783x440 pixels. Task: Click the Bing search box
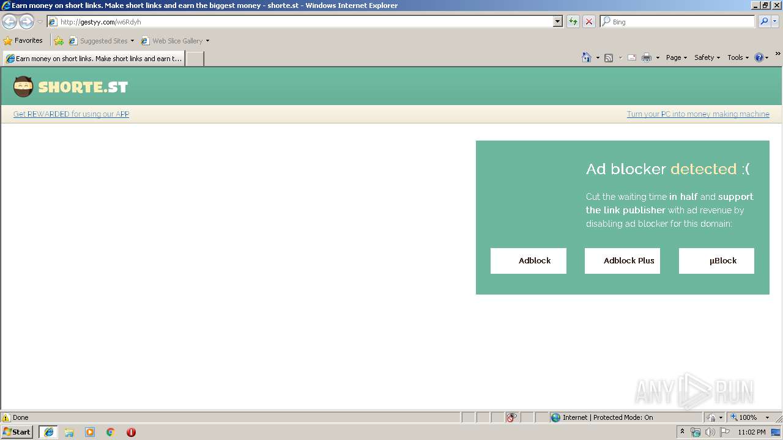click(678, 22)
